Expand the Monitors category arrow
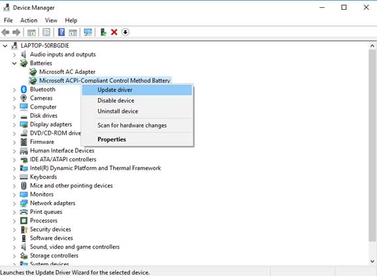Screen dimensions: 377x276 click(14, 194)
